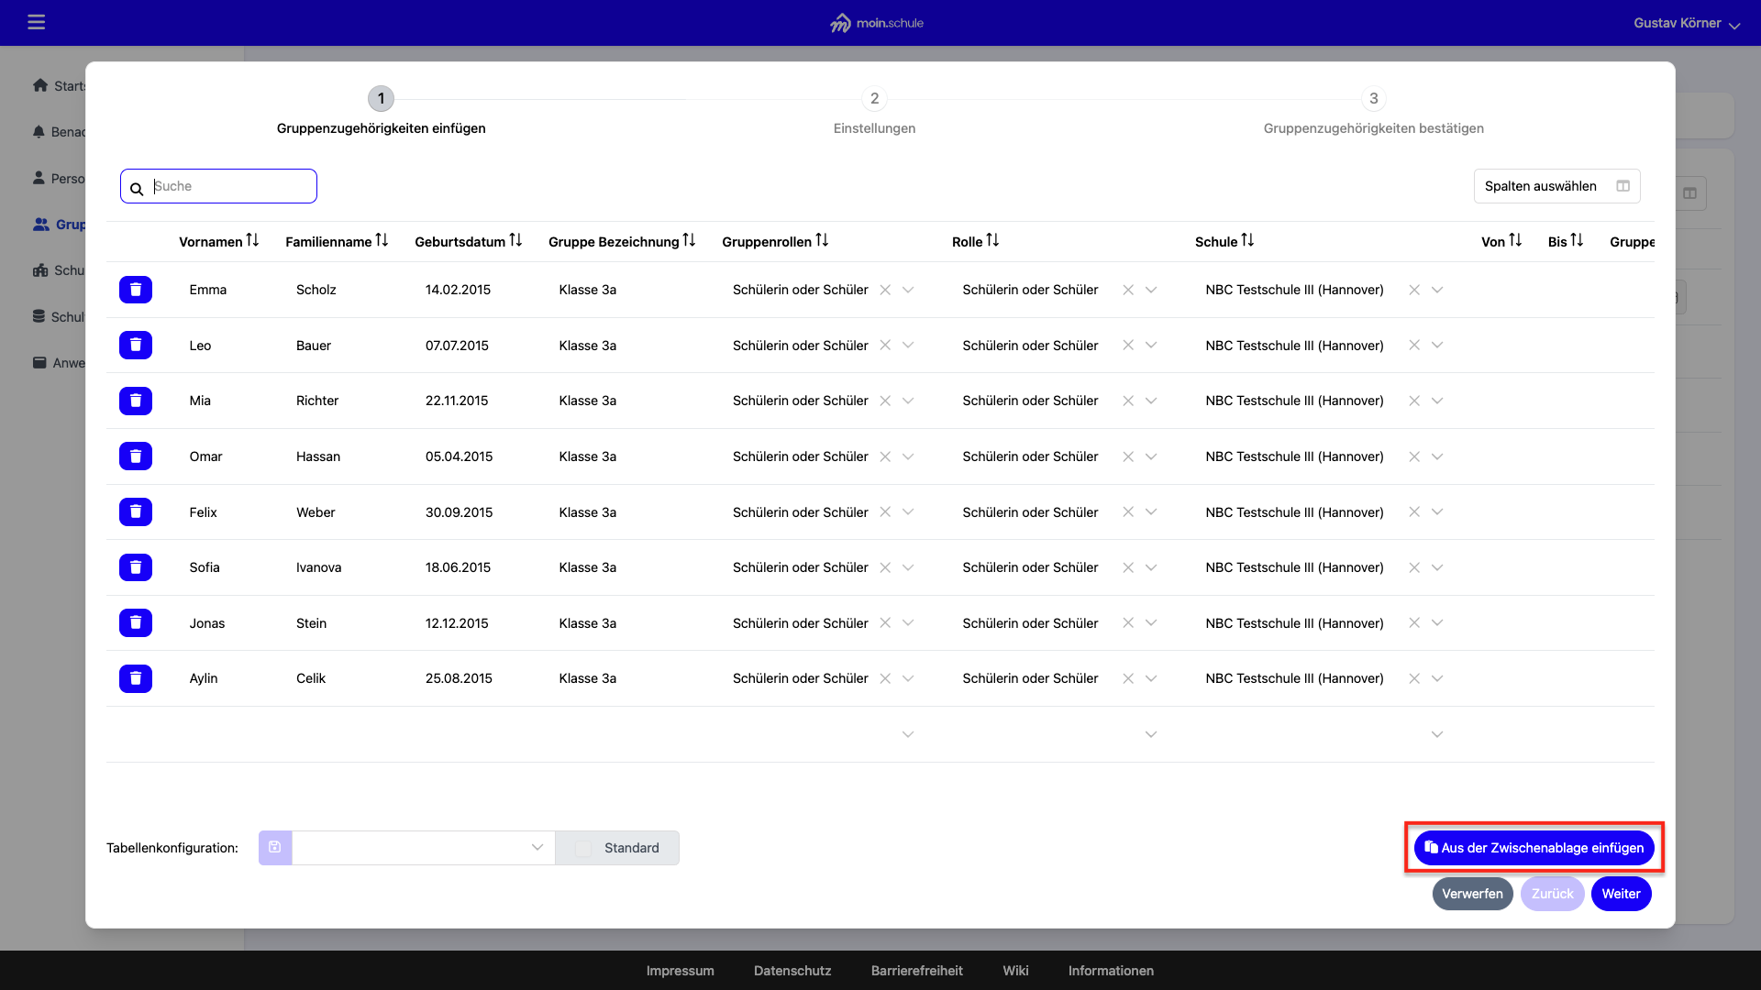The width and height of the screenshot is (1761, 990).
Task: Open the hamburger menu
Action: click(37, 22)
